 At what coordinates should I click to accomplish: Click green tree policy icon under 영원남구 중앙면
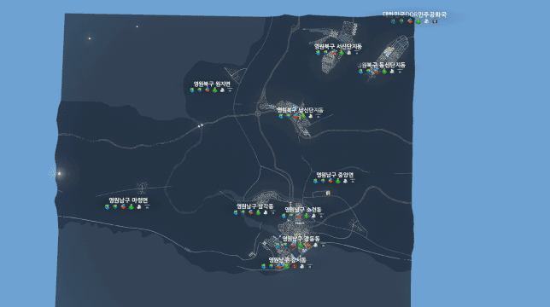pos(338,181)
